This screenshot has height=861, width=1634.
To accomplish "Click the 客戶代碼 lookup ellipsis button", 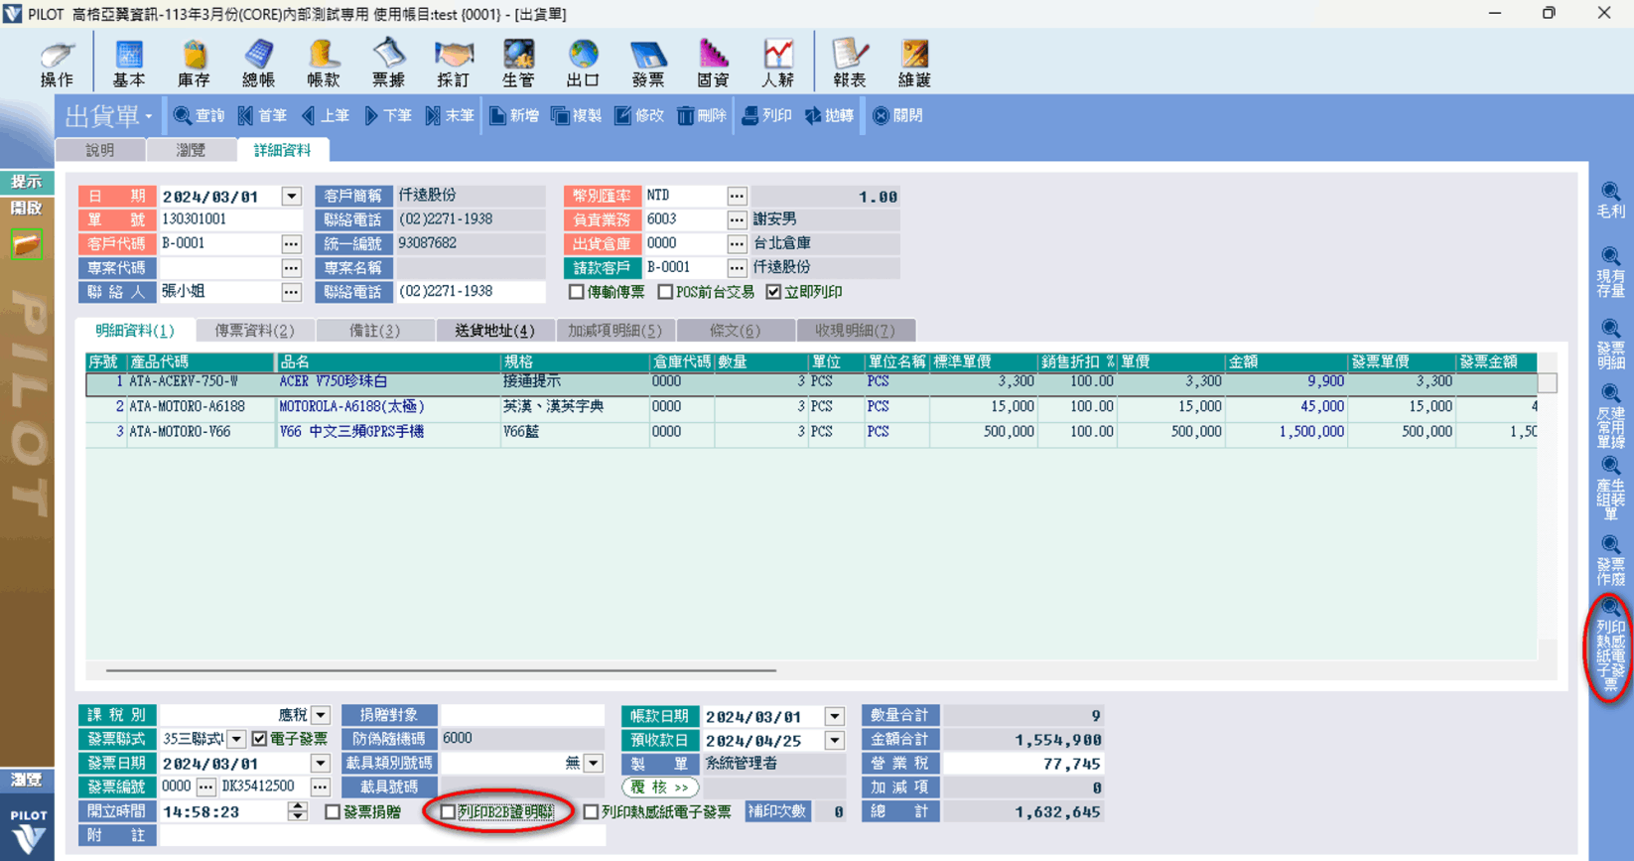I will (291, 243).
